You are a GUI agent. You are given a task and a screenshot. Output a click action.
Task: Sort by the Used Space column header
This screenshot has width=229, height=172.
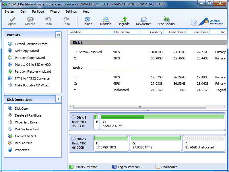pos(175,32)
